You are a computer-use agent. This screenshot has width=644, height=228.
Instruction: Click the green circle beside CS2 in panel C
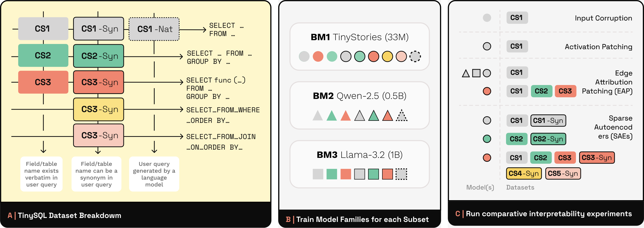tap(487, 139)
